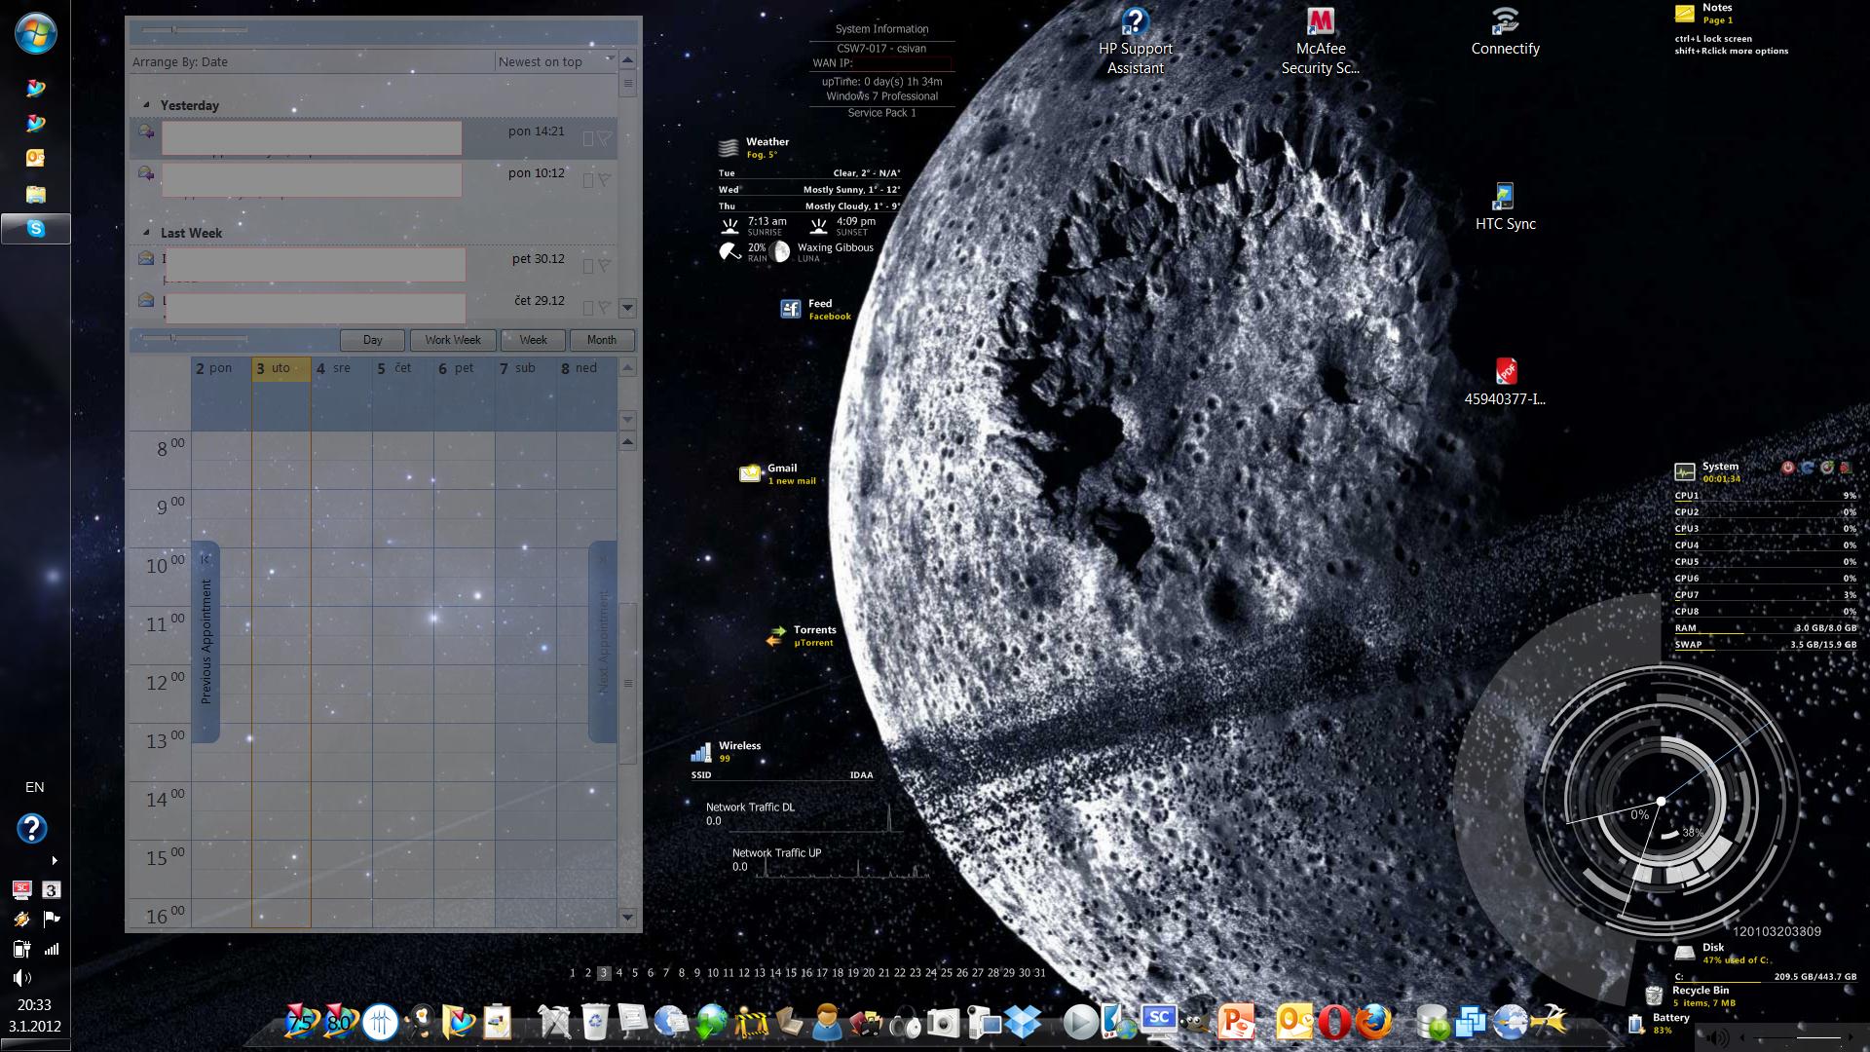Image resolution: width=1870 pixels, height=1052 pixels.
Task: Collapse the Last Week mail group
Action: [147, 232]
